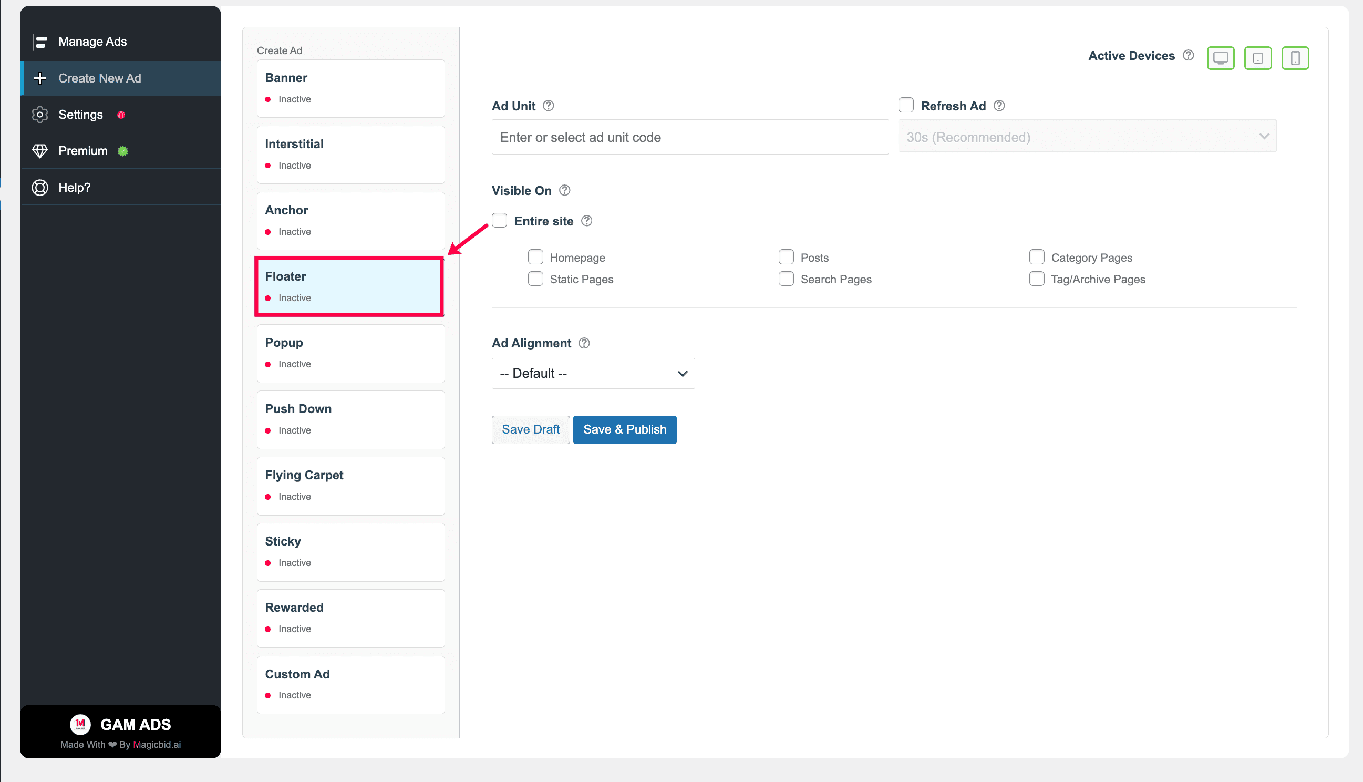The image size is (1363, 782).
Task: Open the Ad Alignment Default dropdown
Action: [x=593, y=373]
